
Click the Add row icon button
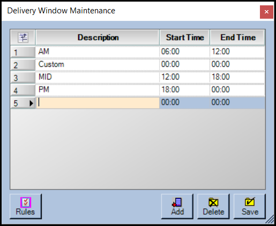(177, 206)
